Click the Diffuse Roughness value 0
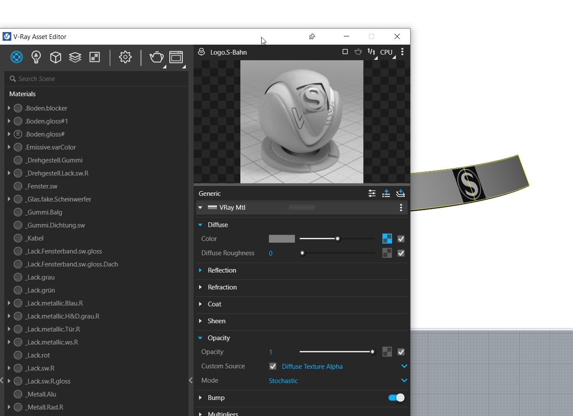Screen dimensions: 573x416 pyautogui.click(x=271, y=253)
